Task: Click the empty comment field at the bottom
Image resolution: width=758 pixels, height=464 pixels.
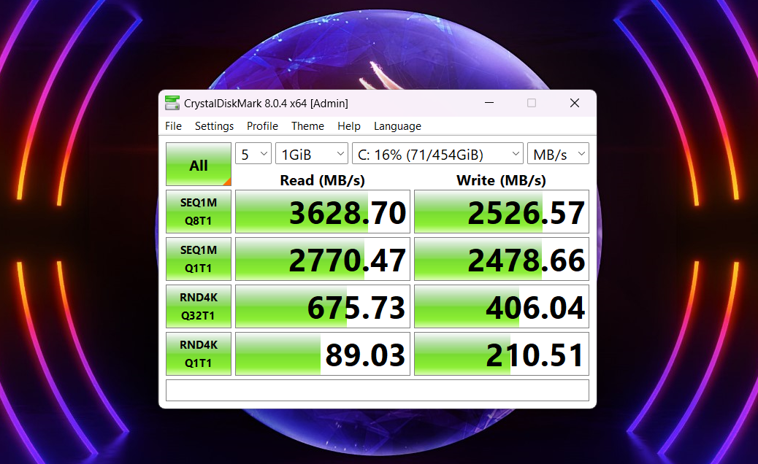Action: (378, 390)
